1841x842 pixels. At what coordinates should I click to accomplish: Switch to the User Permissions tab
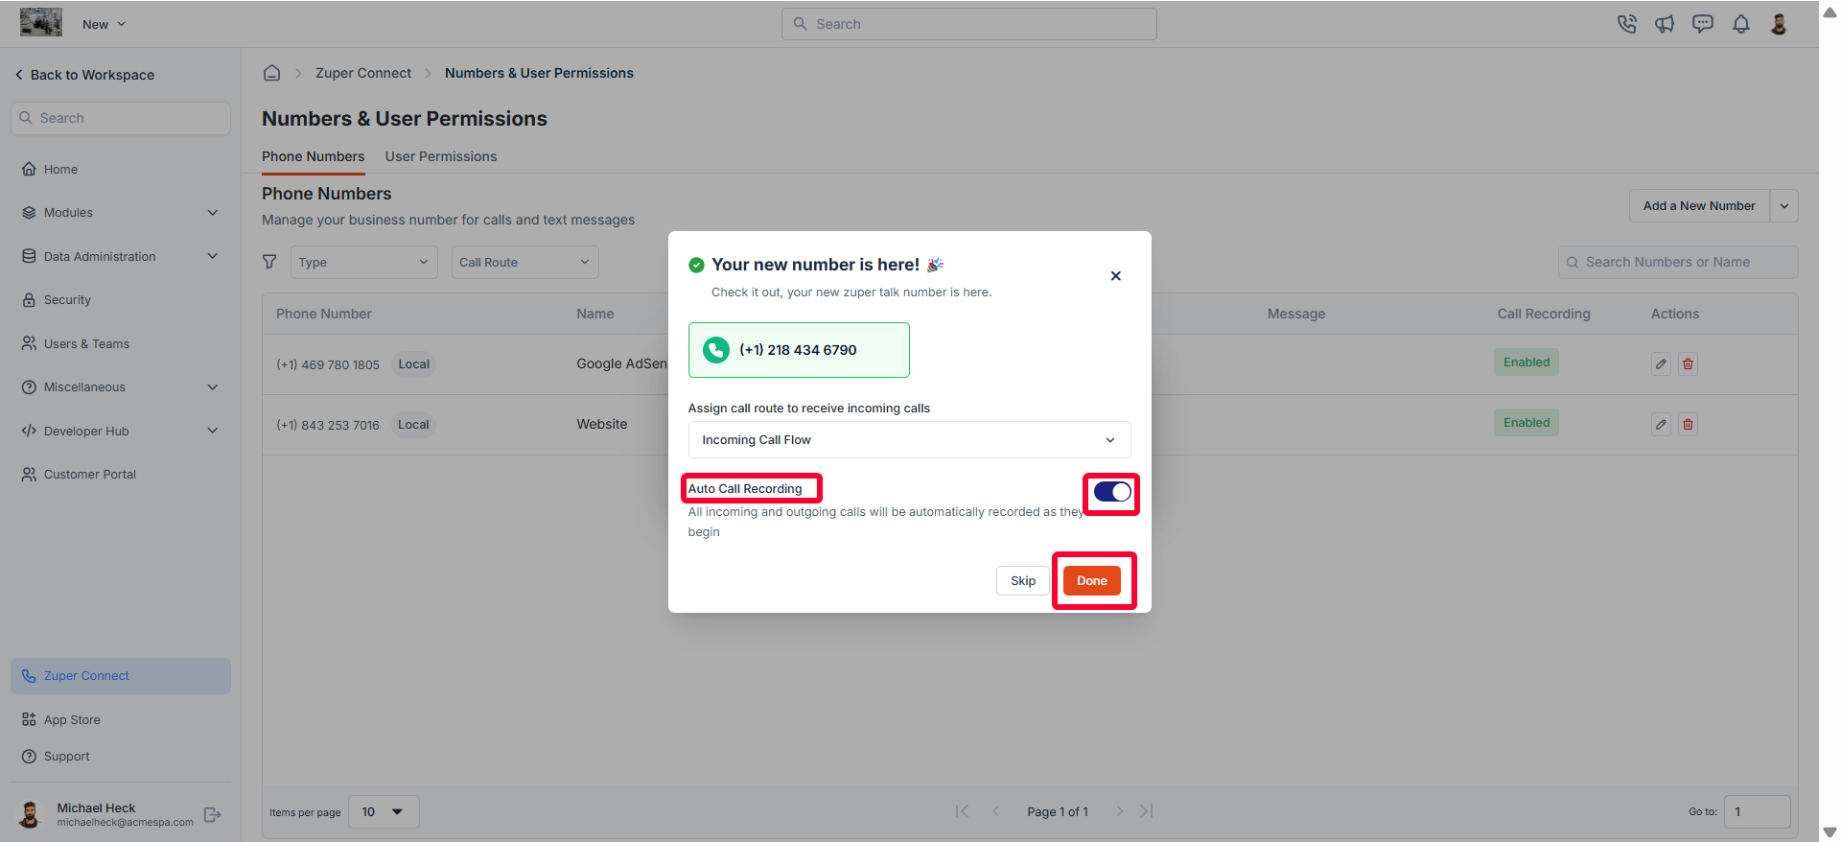[x=441, y=156]
